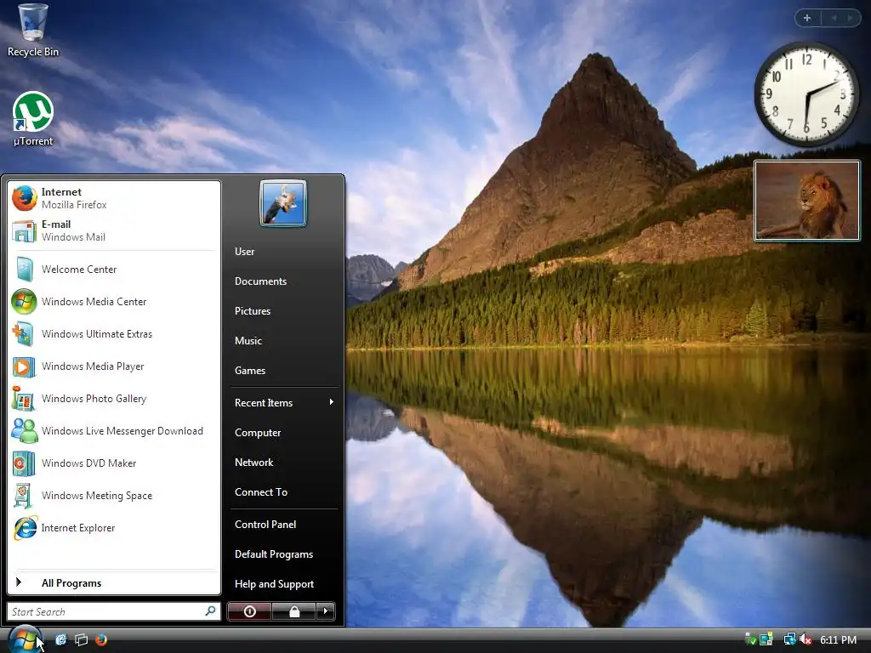Open Help and Support
The height and width of the screenshot is (653, 871).
point(284,584)
